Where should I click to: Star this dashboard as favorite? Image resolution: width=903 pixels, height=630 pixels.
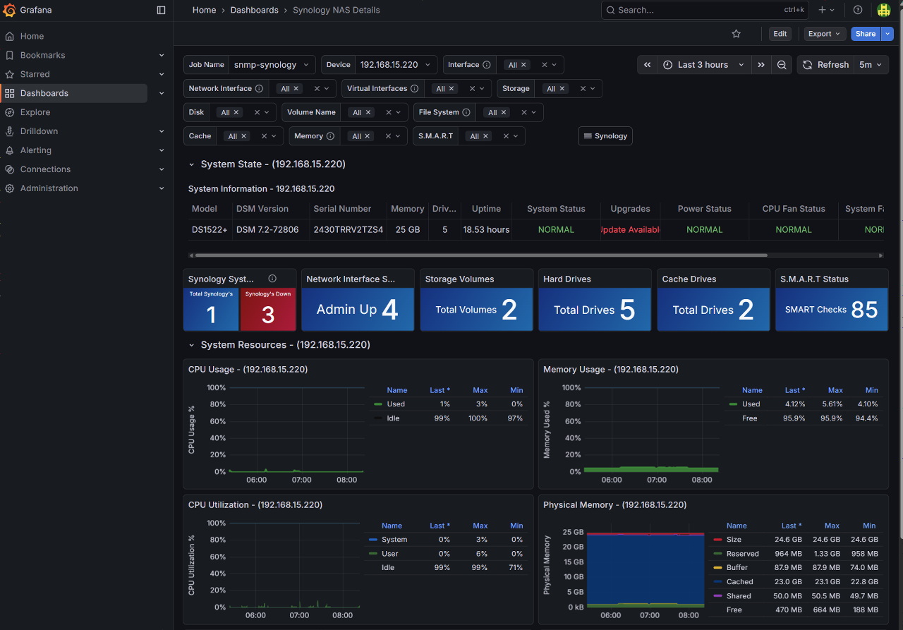[736, 34]
